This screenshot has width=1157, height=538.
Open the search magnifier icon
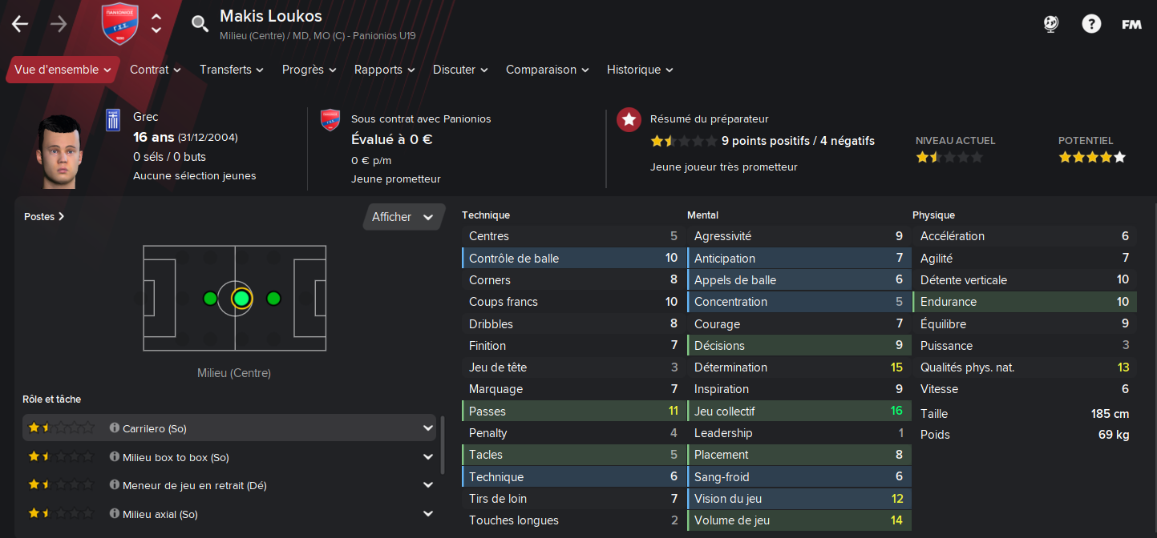[200, 23]
